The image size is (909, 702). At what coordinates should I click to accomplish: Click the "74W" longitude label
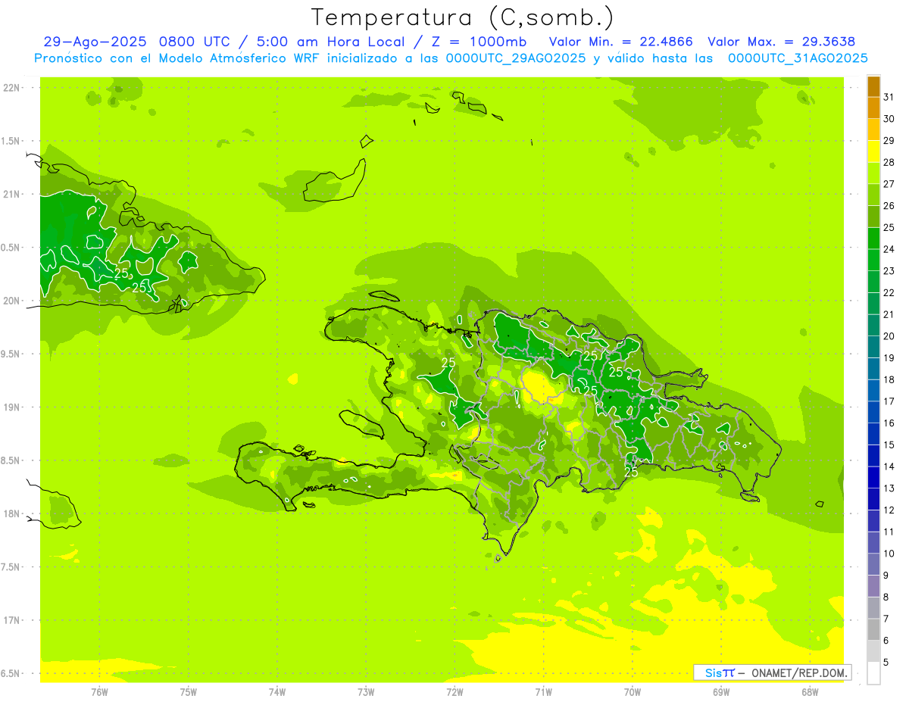277,691
